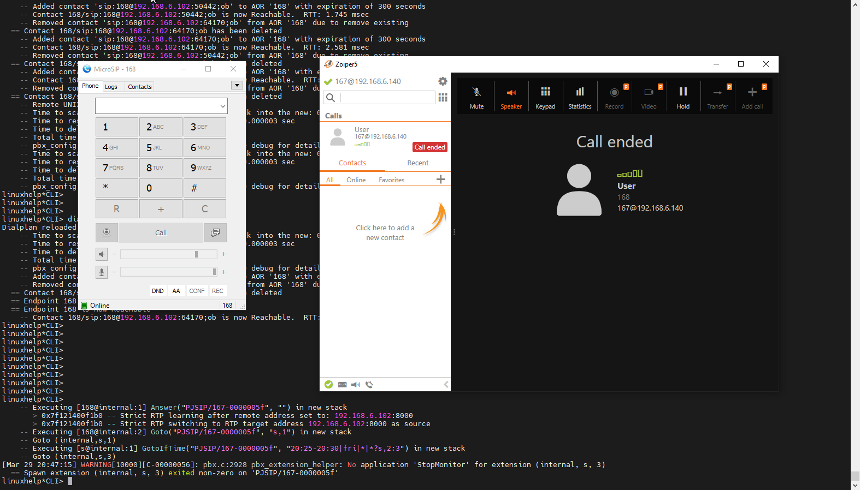This screenshot has width=860, height=490.
Task: Toggle the Speaker in the Zoiper5 call toolbar
Action: point(511,97)
